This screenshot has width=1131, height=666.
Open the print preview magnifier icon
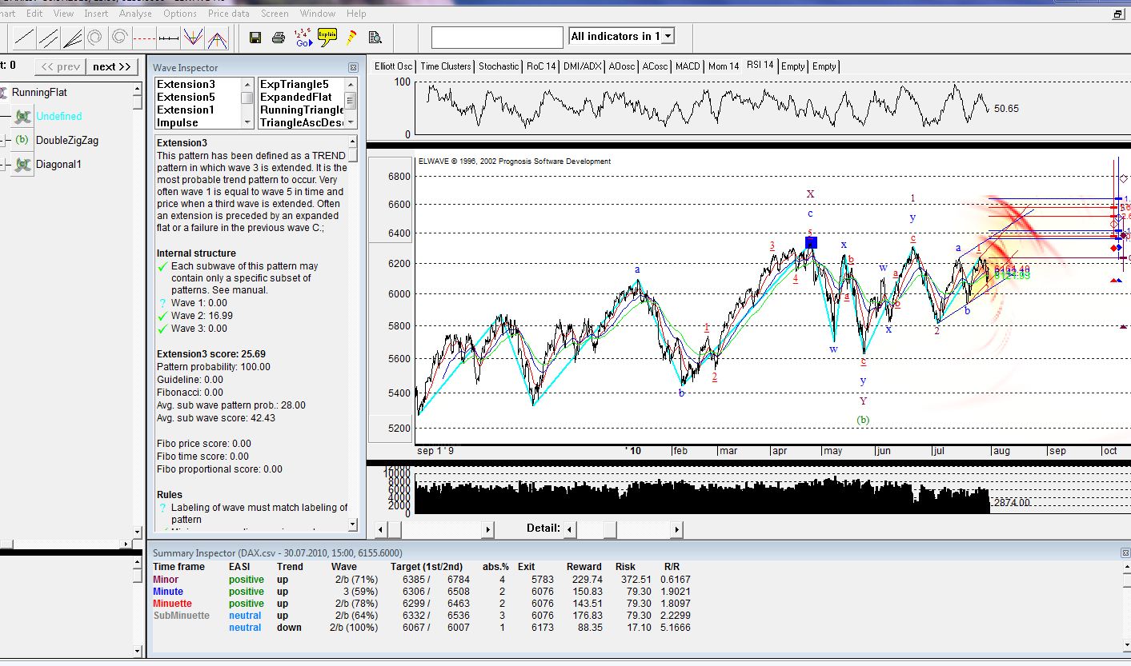[375, 38]
